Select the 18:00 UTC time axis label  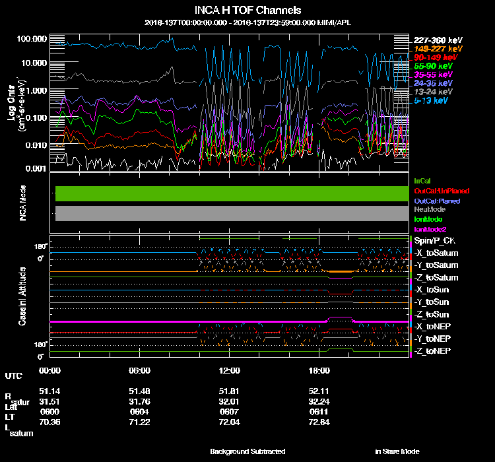[318, 370]
